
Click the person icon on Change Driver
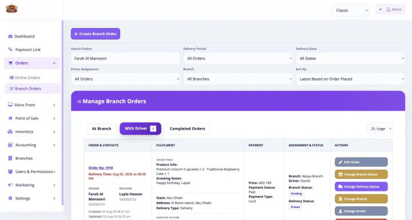coord(340,211)
